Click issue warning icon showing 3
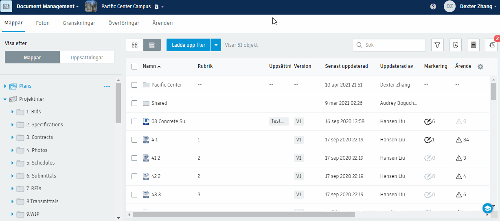This screenshot has height=221, width=500. 458,158
